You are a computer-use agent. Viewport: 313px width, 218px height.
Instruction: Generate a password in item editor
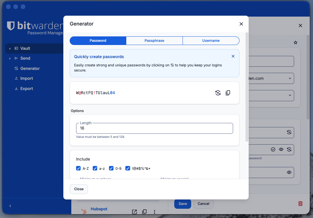point(289,149)
